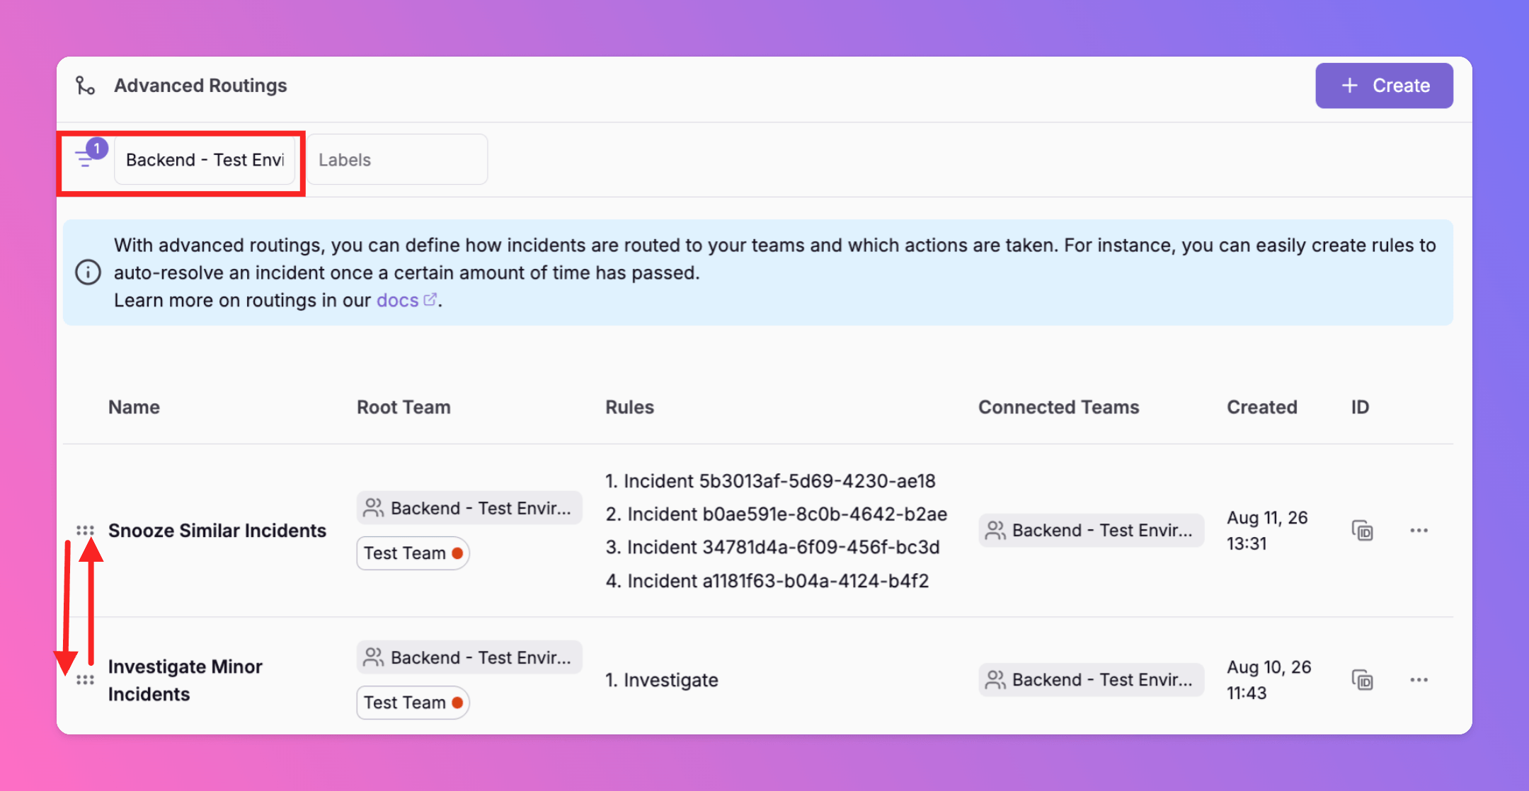Click the Advanced Routings branch icon
This screenshot has height=791, width=1529.
click(x=86, y=86)
